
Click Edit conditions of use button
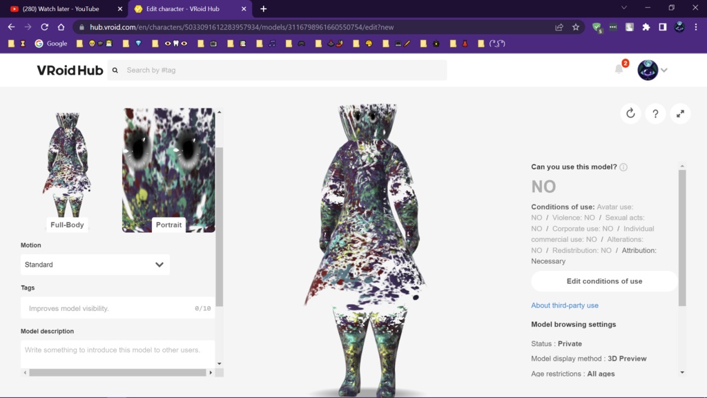pos(604,281)
